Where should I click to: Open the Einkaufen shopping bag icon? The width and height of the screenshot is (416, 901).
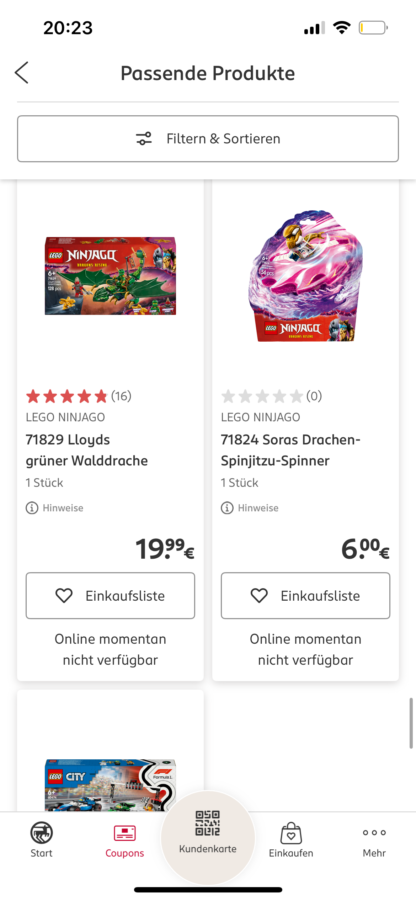pos(291,839)
